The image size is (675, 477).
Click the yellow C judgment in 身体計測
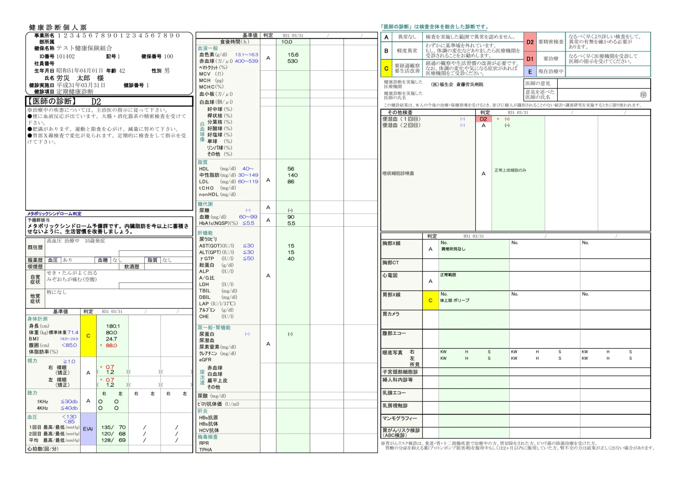88,336
